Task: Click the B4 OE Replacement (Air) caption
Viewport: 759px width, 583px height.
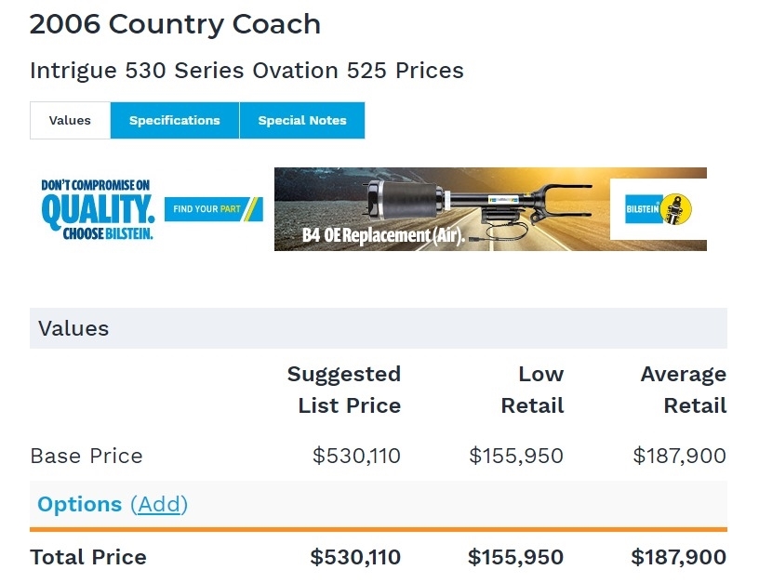Action: pyautogui.click(x=382, y=235)
